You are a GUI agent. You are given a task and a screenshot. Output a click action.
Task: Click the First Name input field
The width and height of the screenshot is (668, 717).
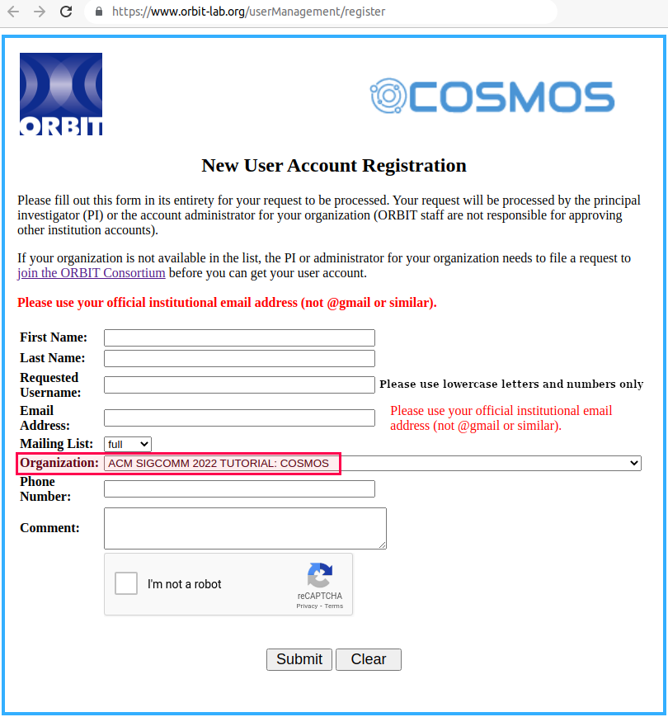pos(238,337)
